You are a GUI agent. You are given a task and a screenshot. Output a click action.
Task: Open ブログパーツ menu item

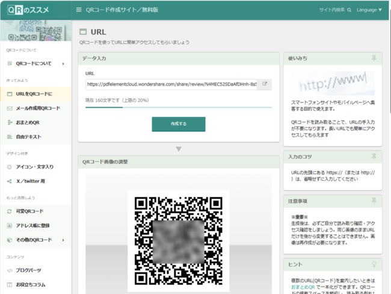pos(35,271)
